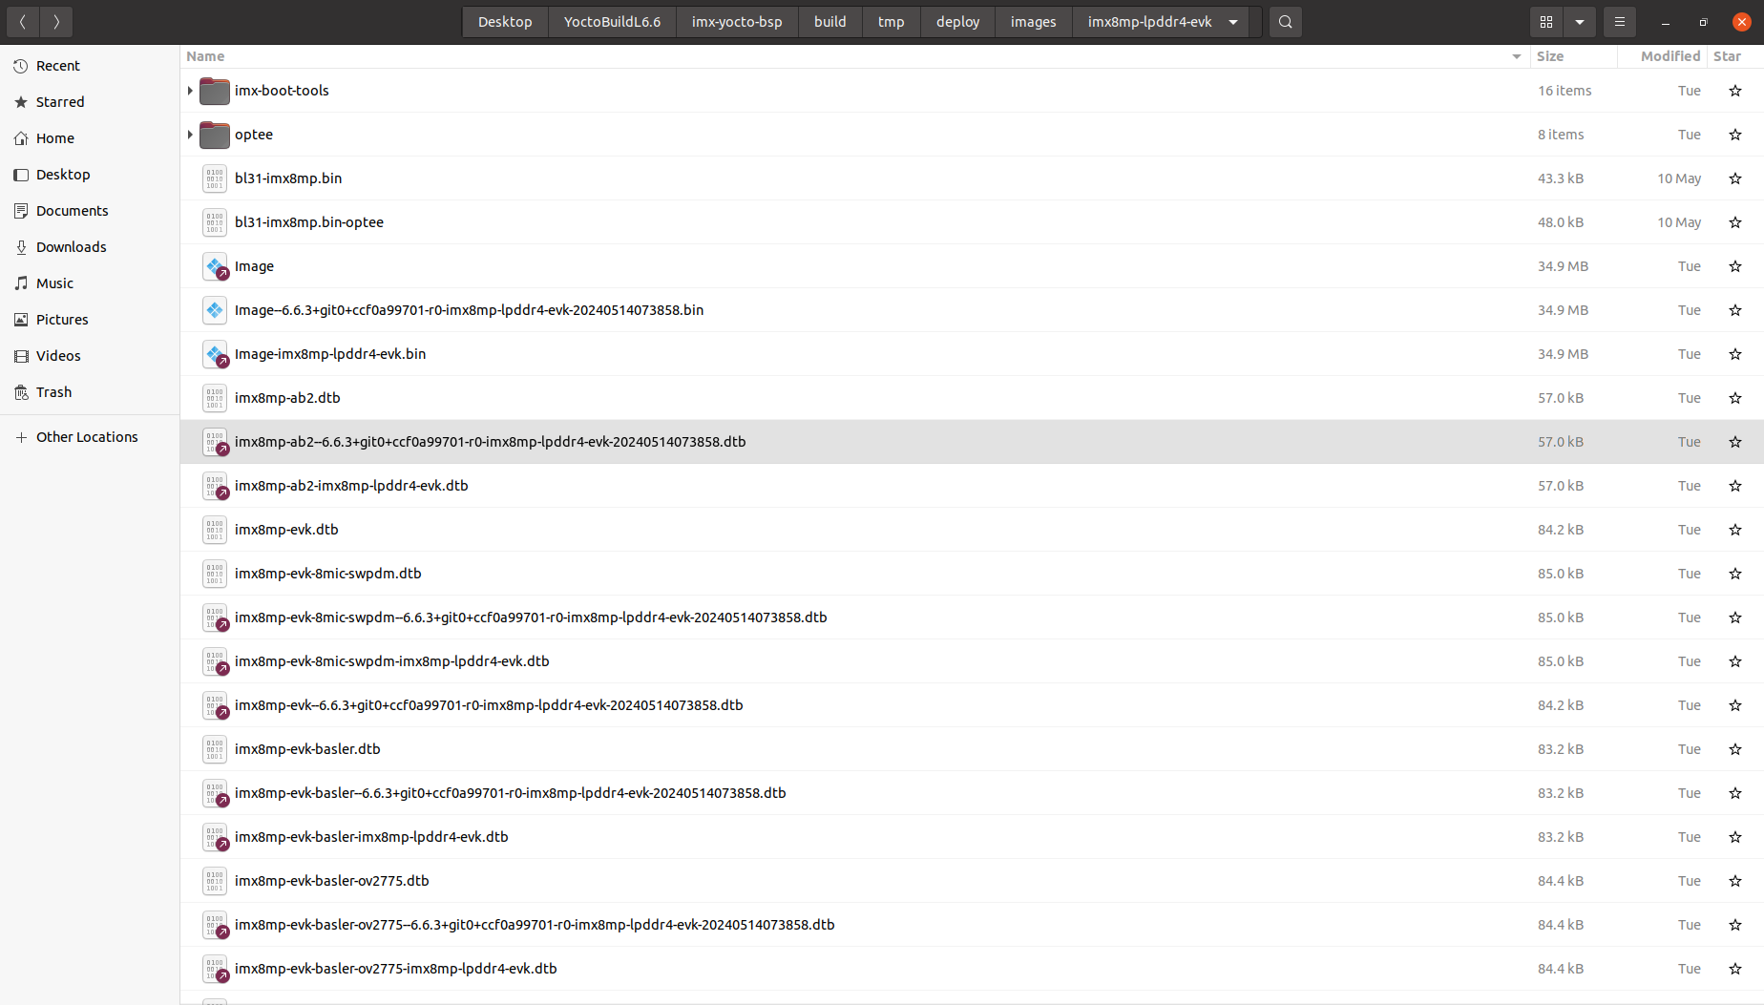This screenshot has height=1005, width=1764.
Task: Click the Recent sidebar icon
Action: click(20, 65)
